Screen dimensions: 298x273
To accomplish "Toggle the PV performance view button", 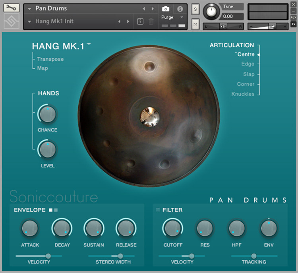I will click(294, 24).
